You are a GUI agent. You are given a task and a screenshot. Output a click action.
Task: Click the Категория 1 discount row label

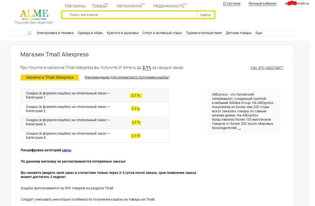[x=68, y=95]
